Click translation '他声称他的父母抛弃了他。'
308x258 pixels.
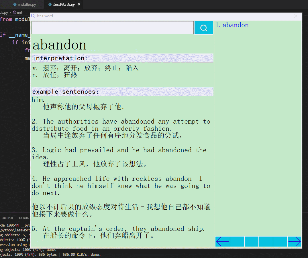click(x=84, y=107)
